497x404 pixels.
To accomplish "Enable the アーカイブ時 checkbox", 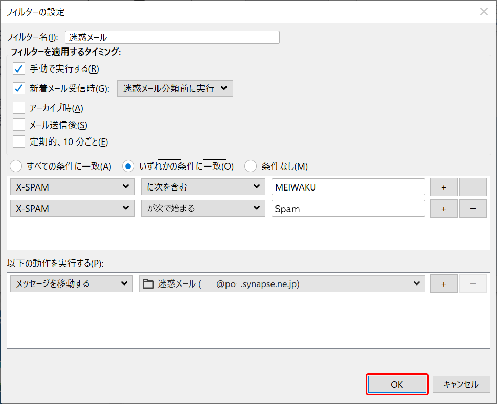I will (x=19, y=108).
